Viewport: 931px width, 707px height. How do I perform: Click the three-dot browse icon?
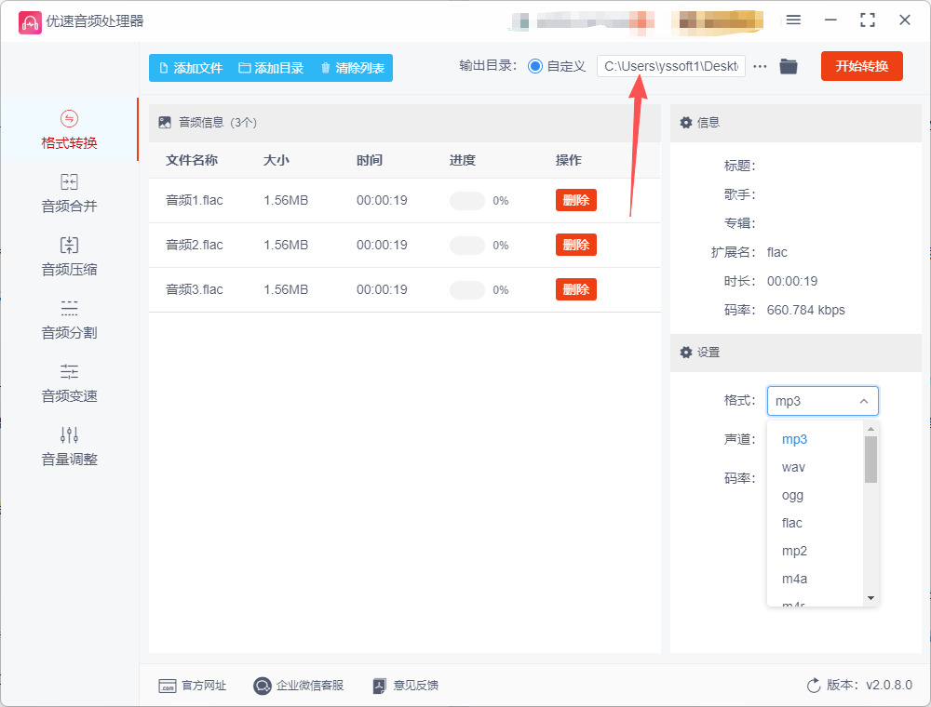click(760, 66)
